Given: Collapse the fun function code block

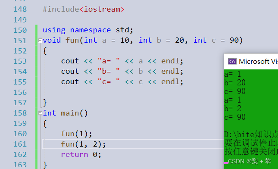Looking at the screenshot, I should [x=40, y=41].
